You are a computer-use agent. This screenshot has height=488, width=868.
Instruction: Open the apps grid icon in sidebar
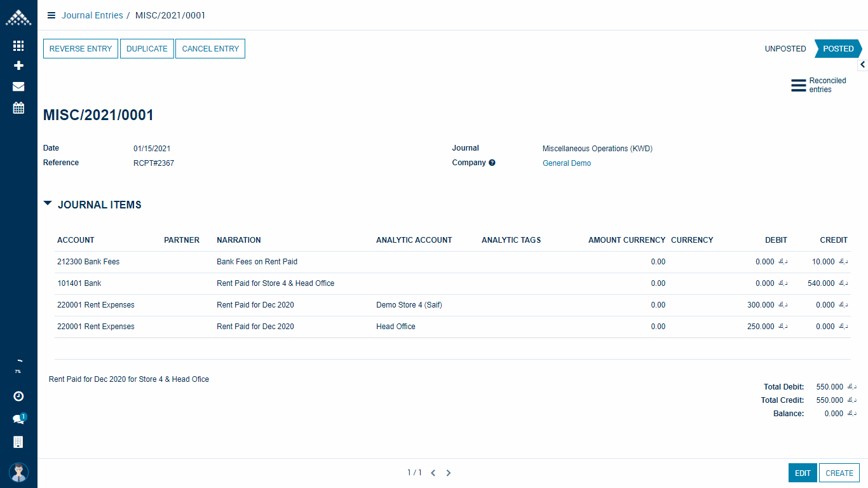tap(18, 46)
